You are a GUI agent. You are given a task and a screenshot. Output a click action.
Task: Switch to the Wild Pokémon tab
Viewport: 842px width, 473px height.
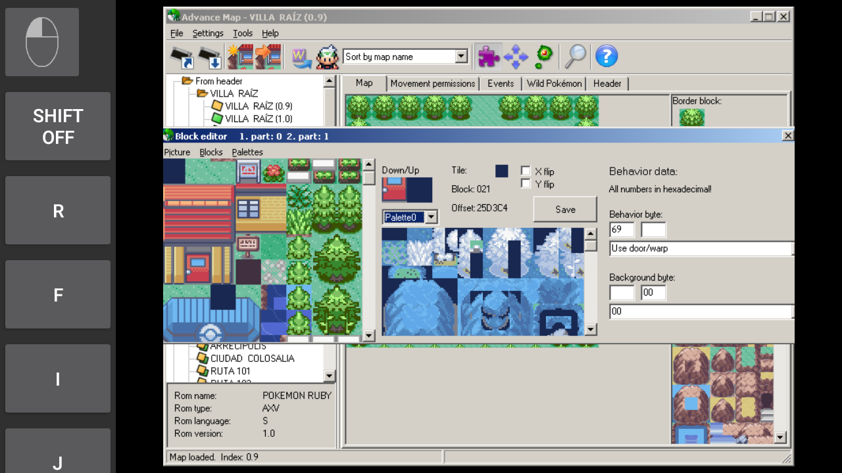coord(554,83)
